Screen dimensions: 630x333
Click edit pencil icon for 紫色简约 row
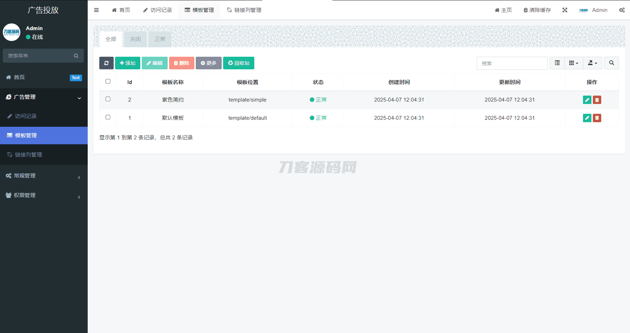tap(587, 100)
